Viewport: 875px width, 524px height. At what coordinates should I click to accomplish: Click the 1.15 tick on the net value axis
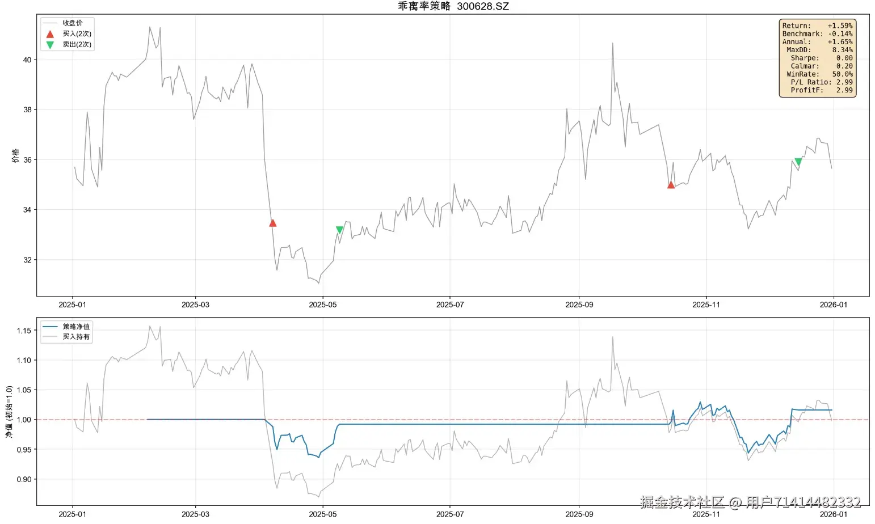coord(24,331)
